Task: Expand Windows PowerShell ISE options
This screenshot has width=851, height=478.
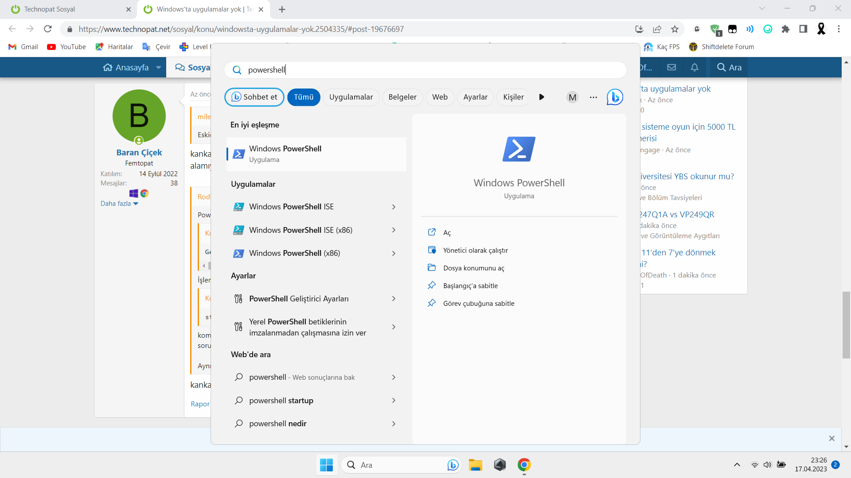Action: (394, 207)
